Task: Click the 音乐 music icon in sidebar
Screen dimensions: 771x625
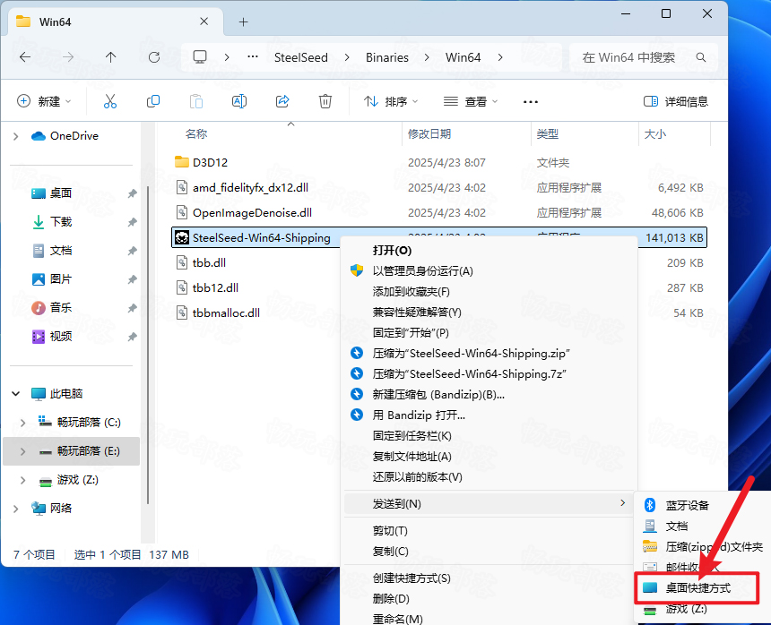Action: [39, 308]
